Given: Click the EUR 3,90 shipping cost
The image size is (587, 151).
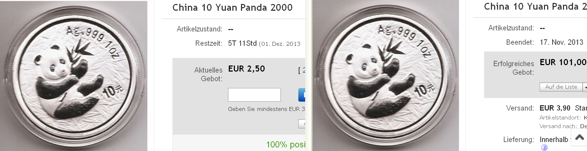Looking at the screenshot, I should [x=555, y=108].
